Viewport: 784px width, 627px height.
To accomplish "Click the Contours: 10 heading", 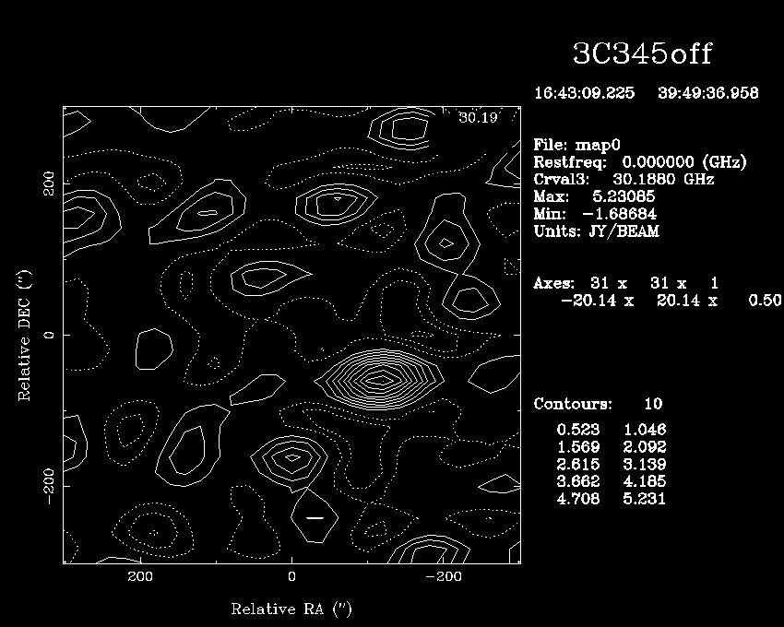I will [x=598, y=404].
